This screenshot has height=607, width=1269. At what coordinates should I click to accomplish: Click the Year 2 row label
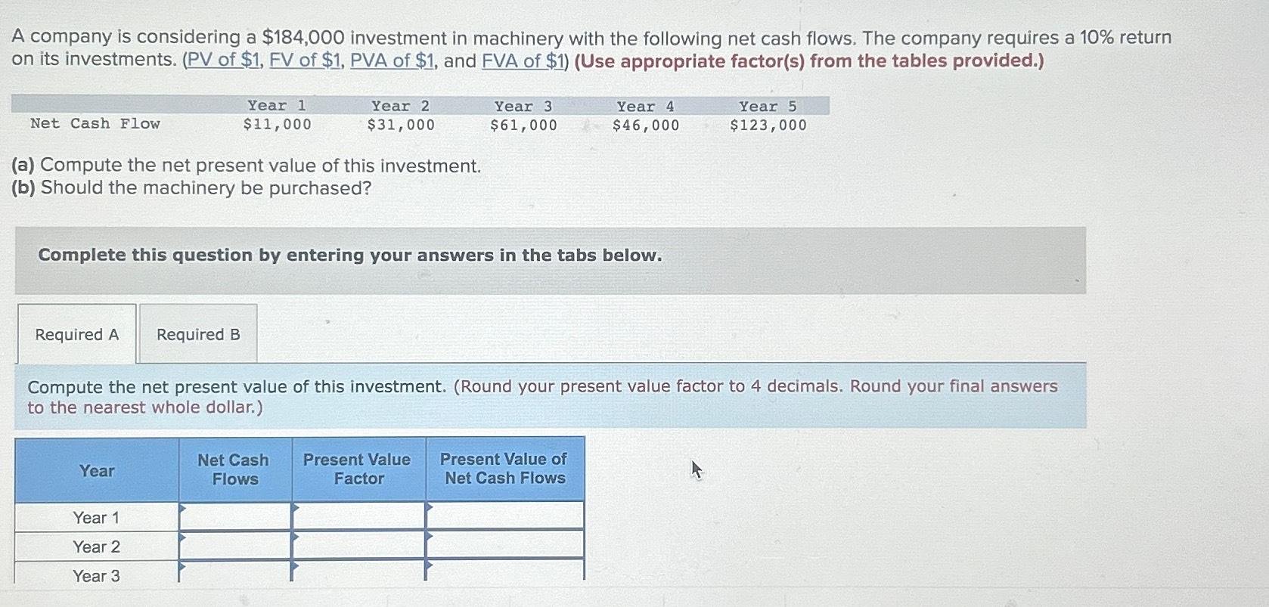(96, 546)
